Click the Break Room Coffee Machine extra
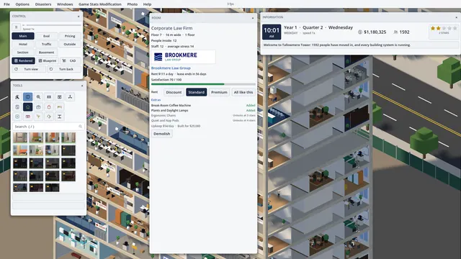 [203, 105]
